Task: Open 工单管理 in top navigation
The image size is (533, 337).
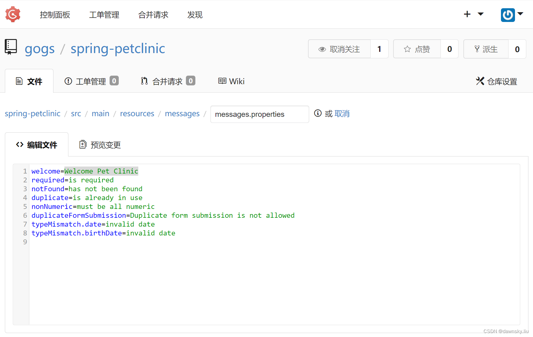Action: pos(104,15)
